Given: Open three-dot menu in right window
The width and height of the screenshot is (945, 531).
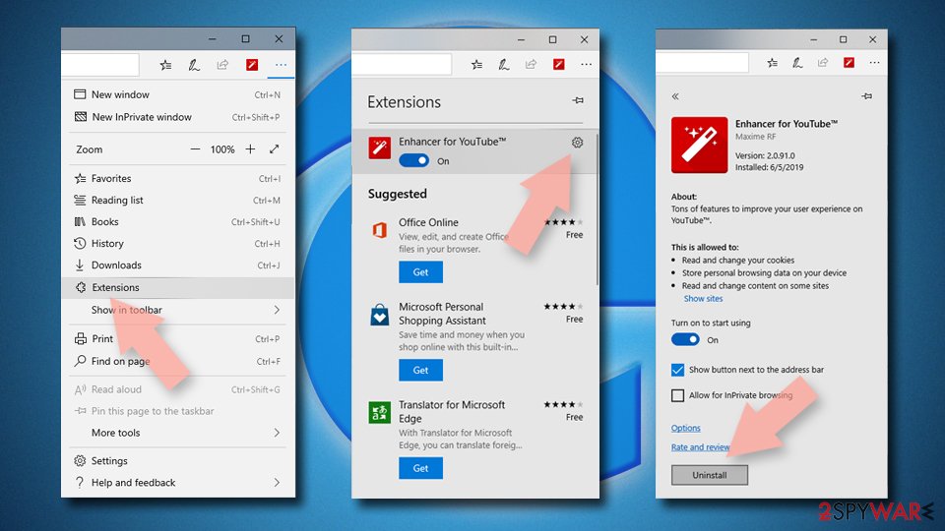Looking at the screenshot, I should point(874,63).
